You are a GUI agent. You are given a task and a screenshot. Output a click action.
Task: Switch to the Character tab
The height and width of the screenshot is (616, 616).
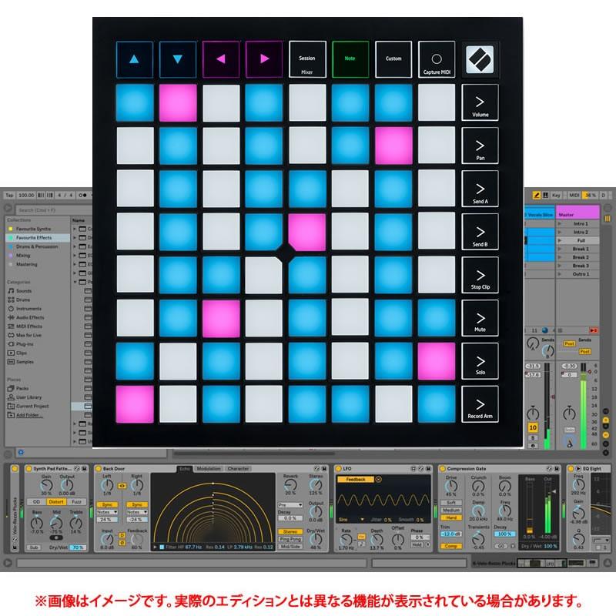pos(238,468)
